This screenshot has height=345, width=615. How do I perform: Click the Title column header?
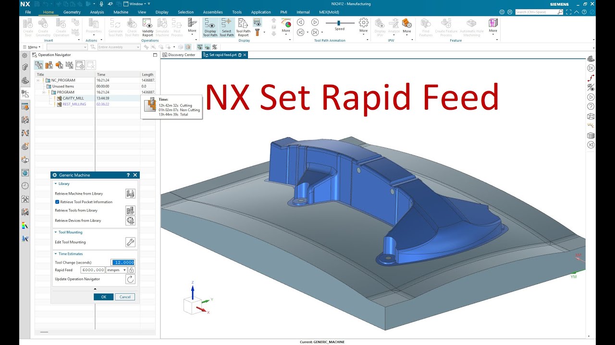65,74
